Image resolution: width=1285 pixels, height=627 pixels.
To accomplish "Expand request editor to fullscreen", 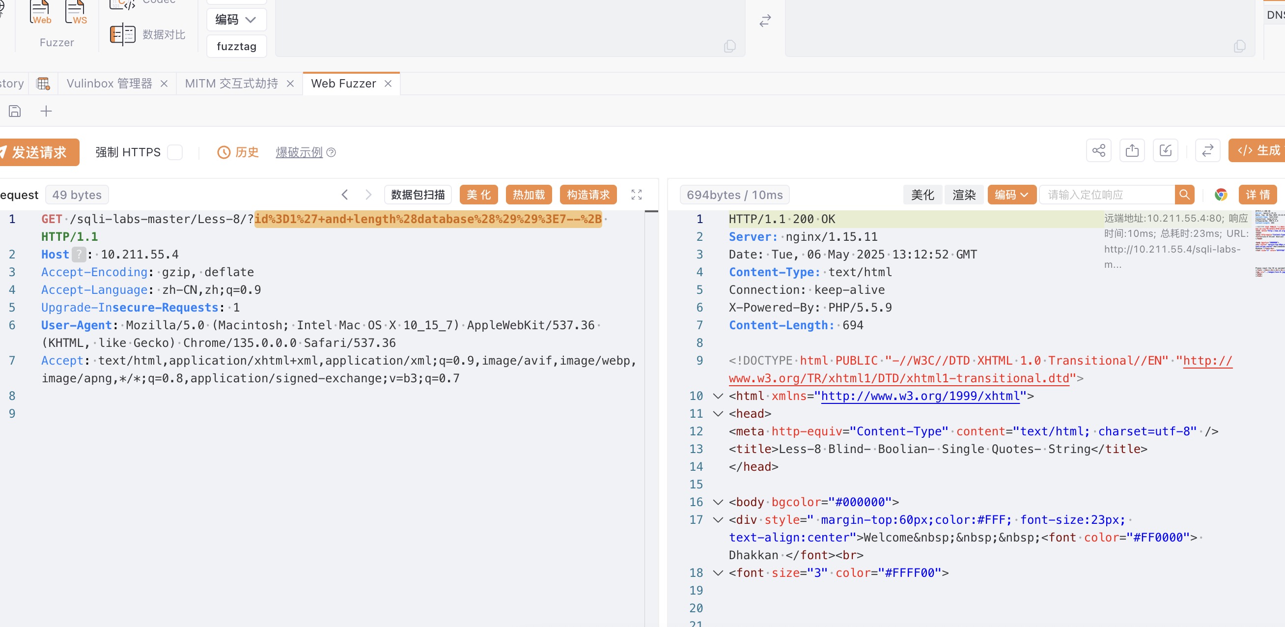I will point(636,195).
